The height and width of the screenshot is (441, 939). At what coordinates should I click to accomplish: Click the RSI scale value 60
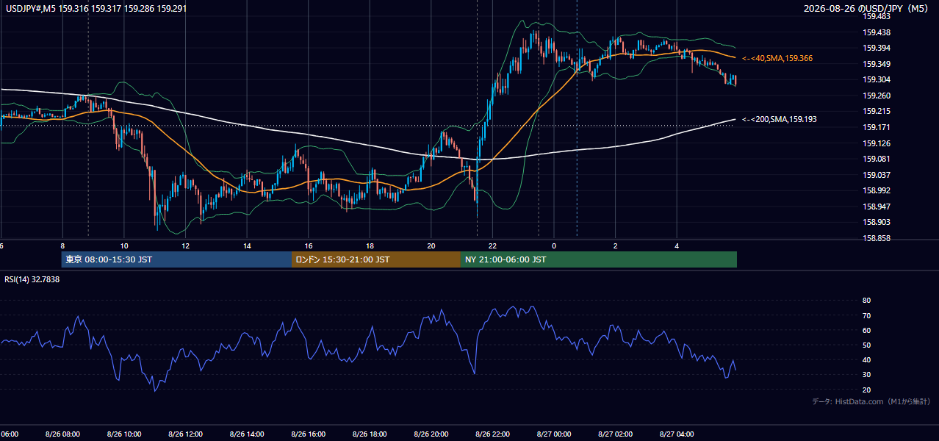tap(867, 330)
